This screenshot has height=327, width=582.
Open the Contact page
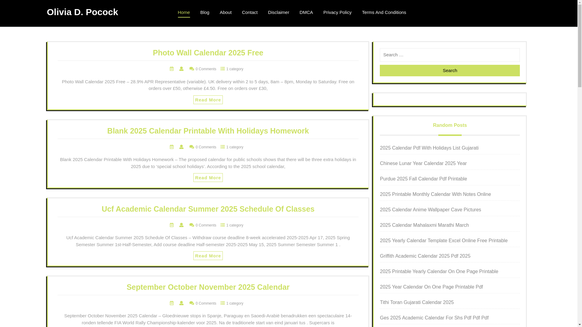250,12
